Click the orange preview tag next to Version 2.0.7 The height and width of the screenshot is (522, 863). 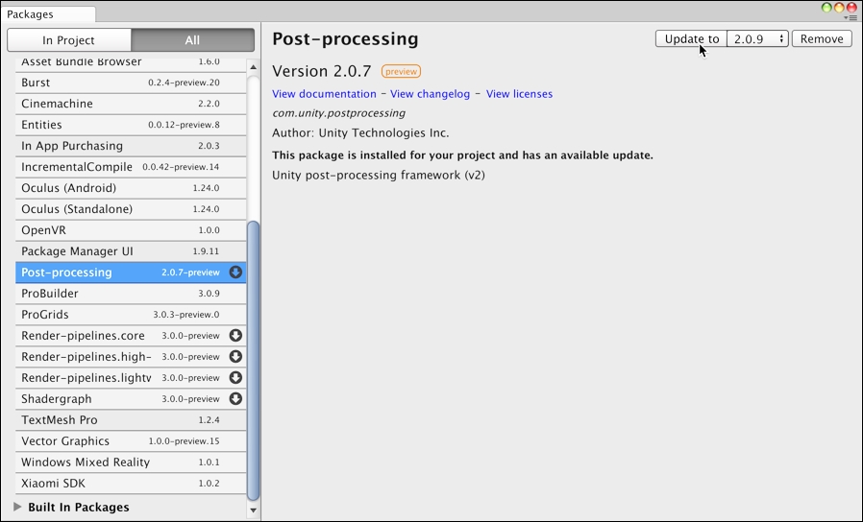(401, 71)
